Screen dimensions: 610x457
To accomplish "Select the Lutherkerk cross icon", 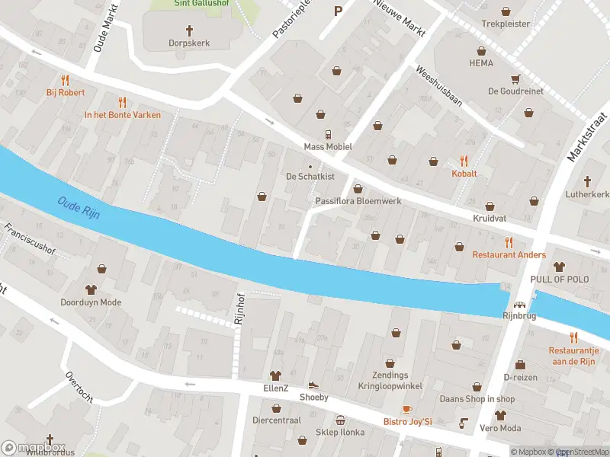I will pyautogui.click(x=587, y=181).
